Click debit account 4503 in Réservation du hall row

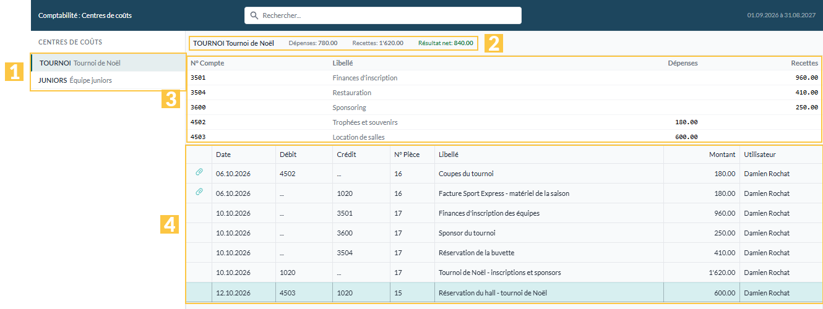coord(287,292)
